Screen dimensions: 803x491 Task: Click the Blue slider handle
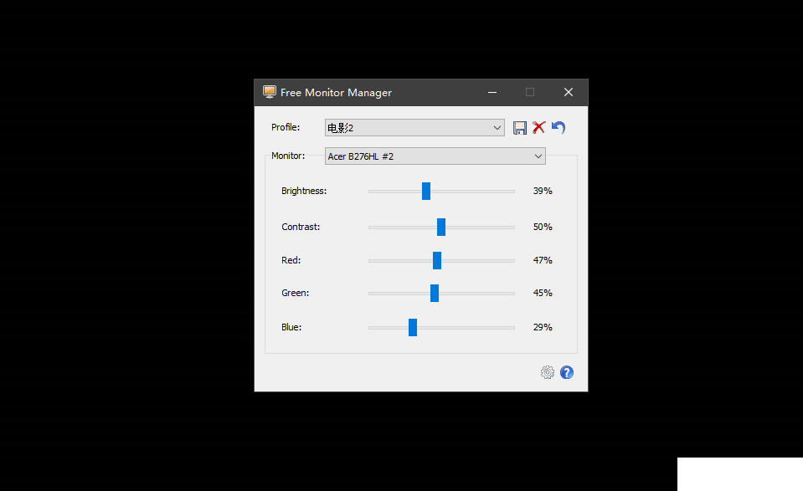tap(413, 327)
